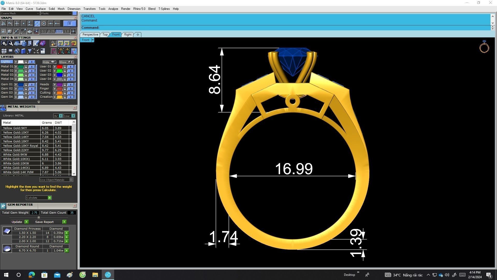This screenshot has width=497, height=280.
Task: Click the 45° angle constraint icon
Action: [23, 31]
